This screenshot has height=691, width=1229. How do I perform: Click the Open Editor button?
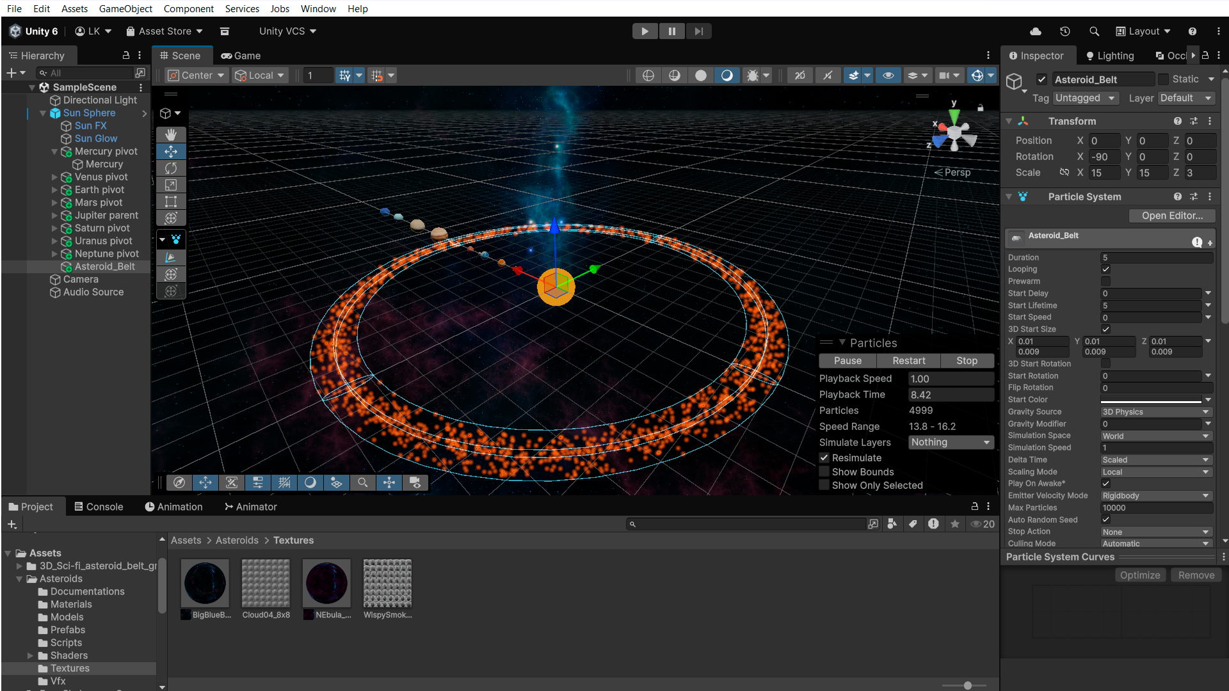pyautogui.click(x=1171, y=216)
